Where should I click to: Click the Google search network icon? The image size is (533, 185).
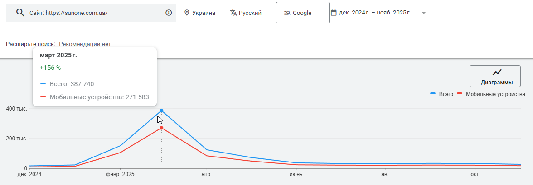tap(287, 13)
